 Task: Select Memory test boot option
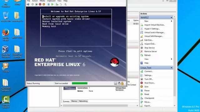(49, 26)
